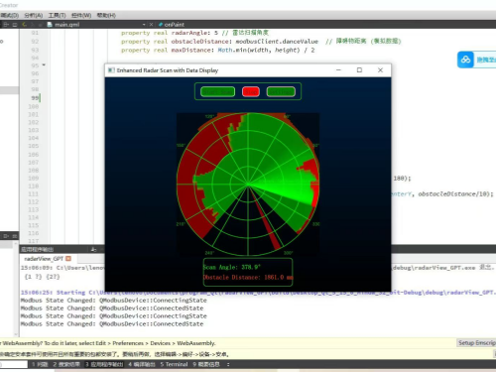Collapse the code fold arrow at line 95
This screenshot has width=496, height=372.
click(x=44, y=65)
